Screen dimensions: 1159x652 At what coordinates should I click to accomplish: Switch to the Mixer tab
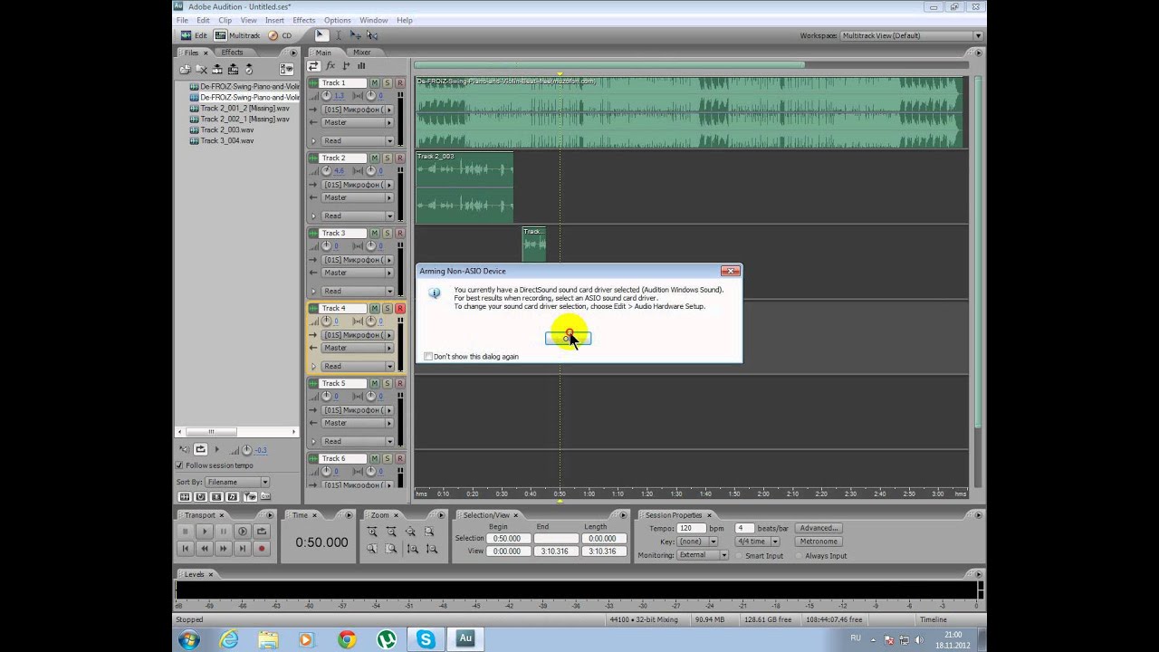[x=362, y=52]
